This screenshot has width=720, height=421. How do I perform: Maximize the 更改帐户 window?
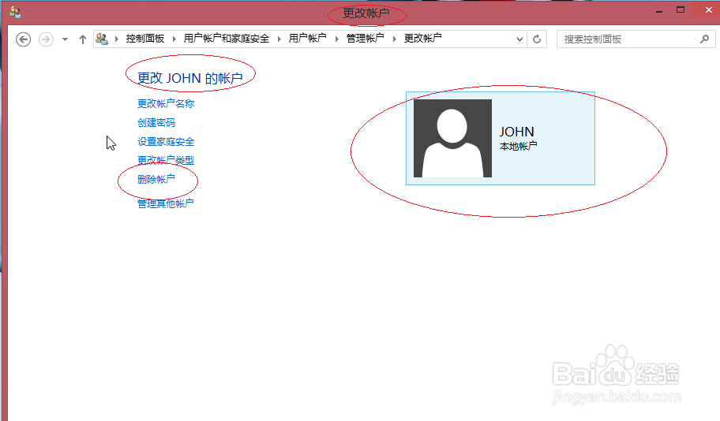(x=681, y=10)
